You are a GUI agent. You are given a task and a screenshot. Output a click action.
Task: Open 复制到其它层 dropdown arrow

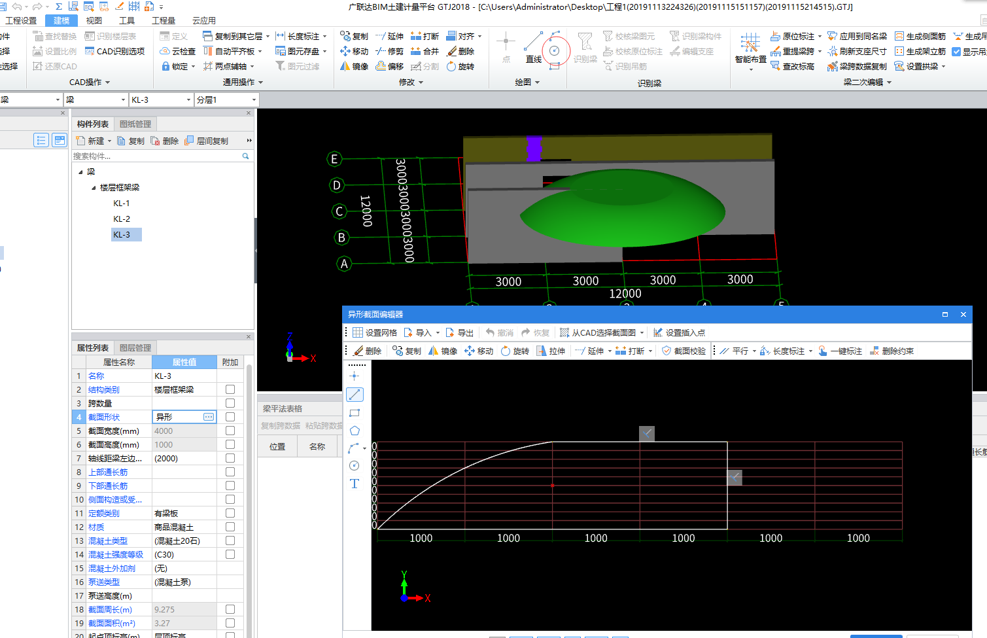click(268, 36)
